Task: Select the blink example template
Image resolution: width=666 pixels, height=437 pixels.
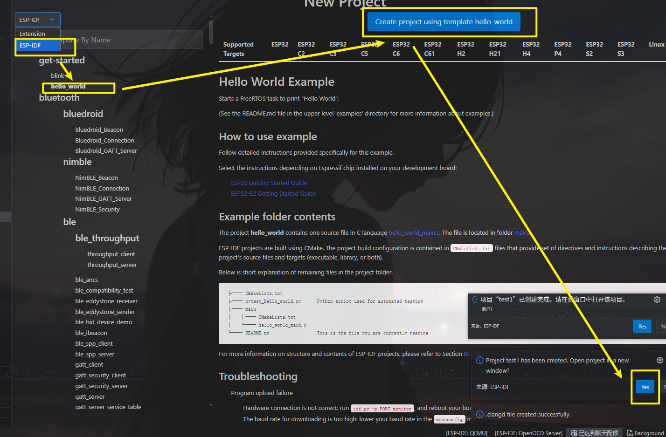Action: 57,75
